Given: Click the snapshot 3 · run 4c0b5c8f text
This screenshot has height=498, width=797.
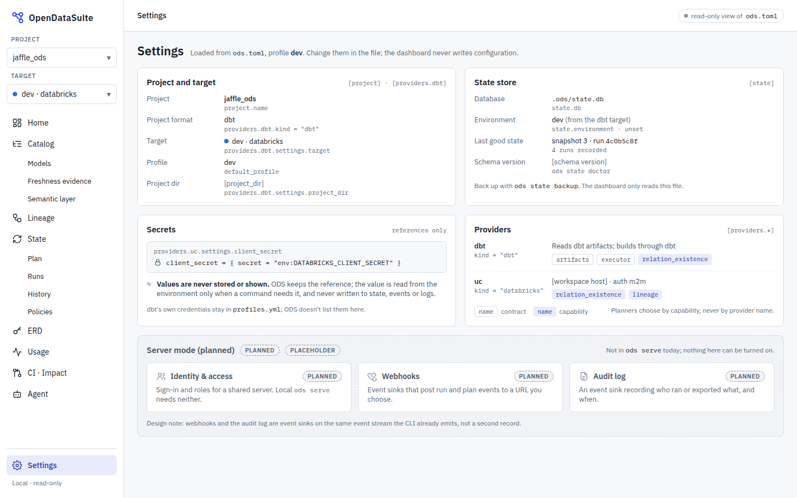Looking at the screenshot, I should click(594, 141).
